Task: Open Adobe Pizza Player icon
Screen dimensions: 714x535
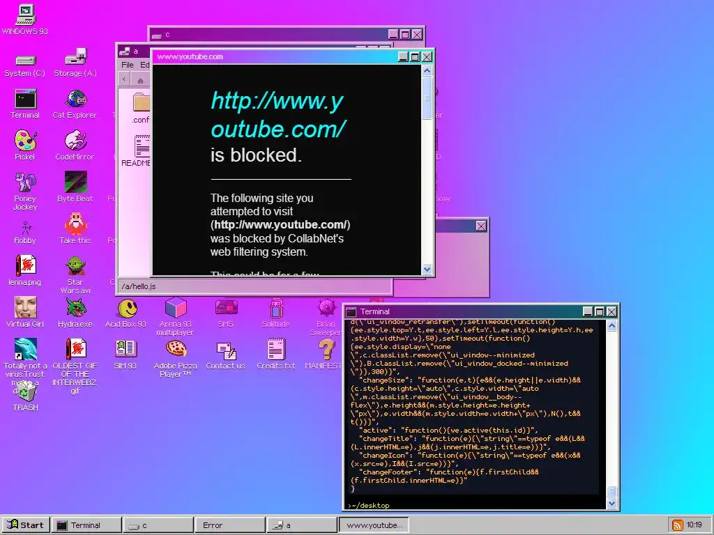Action: tap(175, 359)
